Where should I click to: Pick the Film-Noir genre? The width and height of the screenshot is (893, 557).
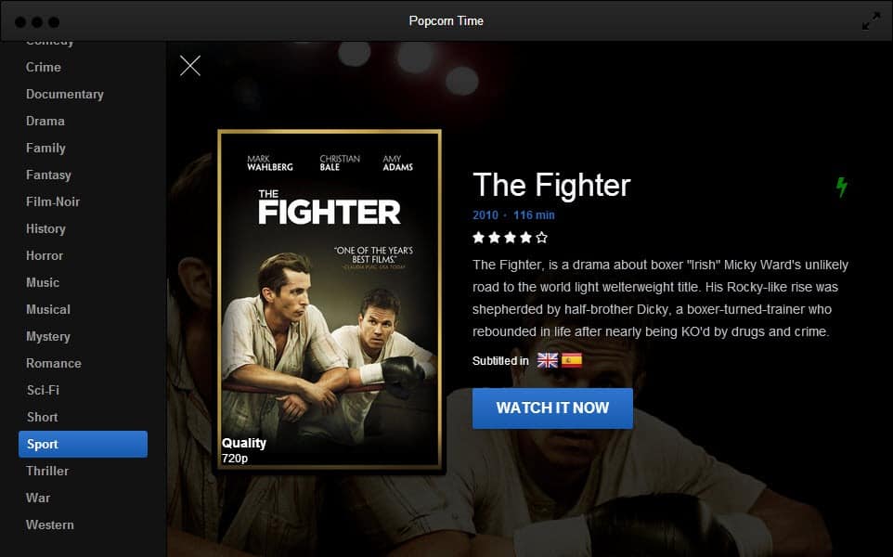(x=53, y=202)
